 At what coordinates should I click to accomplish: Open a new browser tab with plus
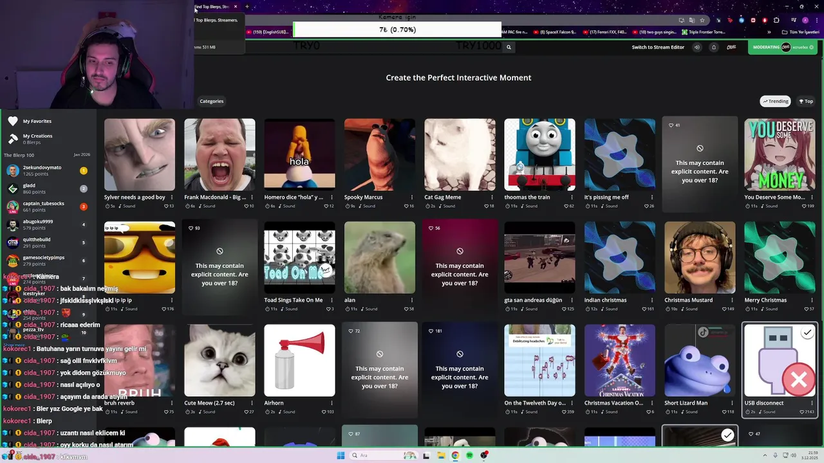click(247, 6)
